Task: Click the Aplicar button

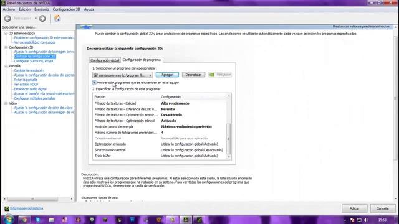Action: [355, 208]
